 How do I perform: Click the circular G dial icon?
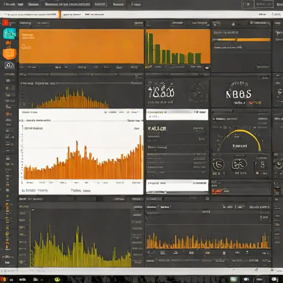pos(218,165)
